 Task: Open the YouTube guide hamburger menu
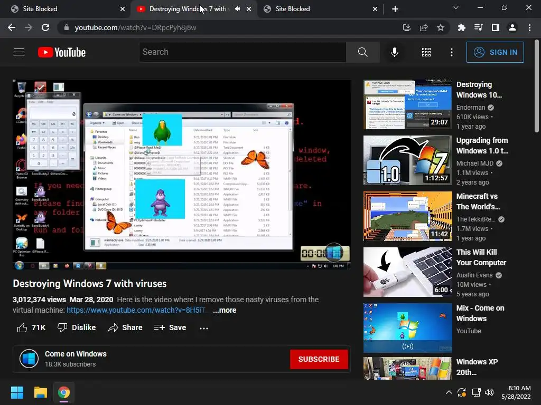[19, 52]
